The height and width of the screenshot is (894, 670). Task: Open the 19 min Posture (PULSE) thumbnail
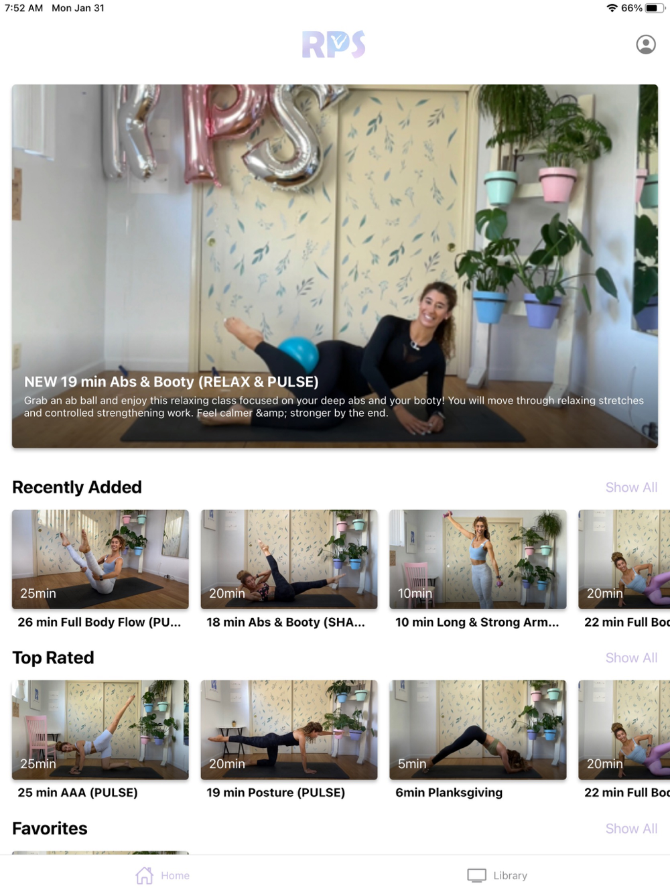pyautogui.click(x=289, y=730)
